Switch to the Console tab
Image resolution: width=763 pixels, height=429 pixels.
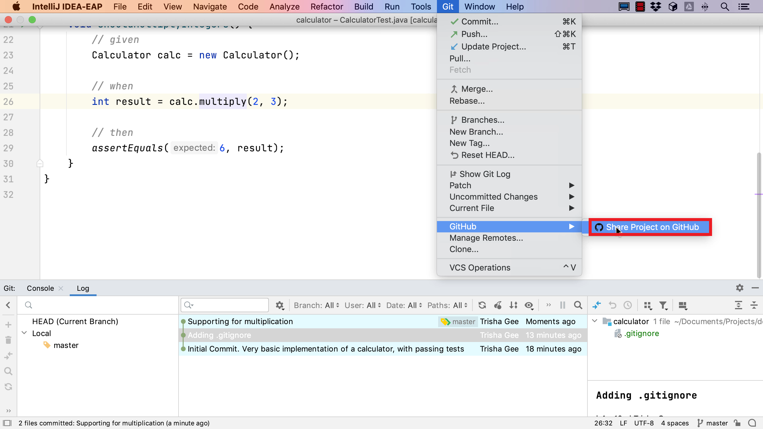click(40, 288)
